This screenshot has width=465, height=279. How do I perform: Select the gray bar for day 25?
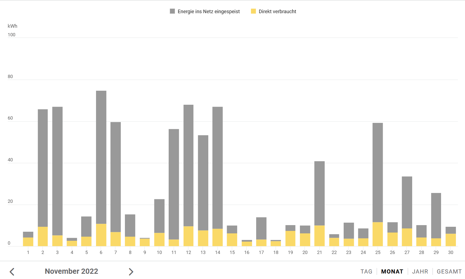[x=378, y=172]
